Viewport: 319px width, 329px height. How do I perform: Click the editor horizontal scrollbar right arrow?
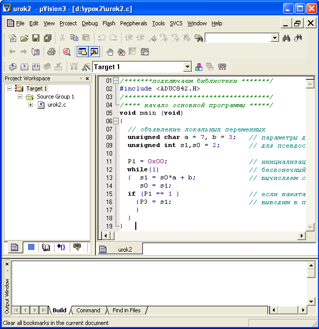click(x=302, y=236)
